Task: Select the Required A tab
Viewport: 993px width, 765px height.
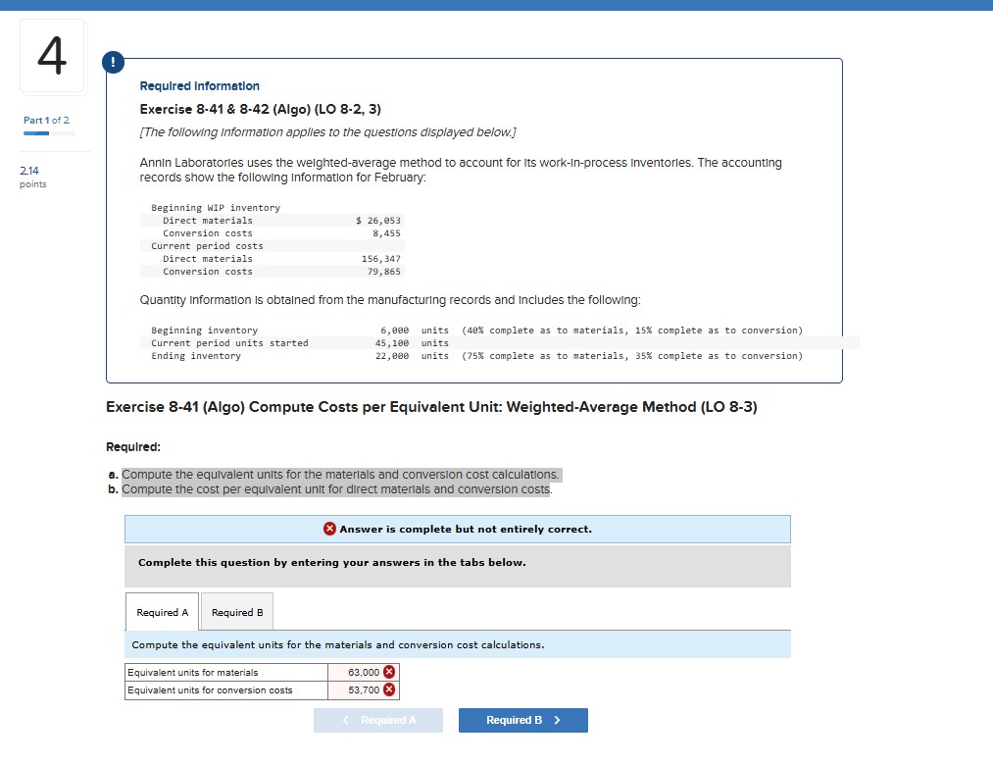Action: point(162,611)
